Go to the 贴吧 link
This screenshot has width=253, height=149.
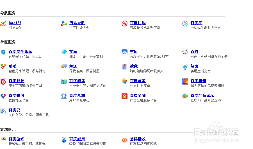pos(12,66)
